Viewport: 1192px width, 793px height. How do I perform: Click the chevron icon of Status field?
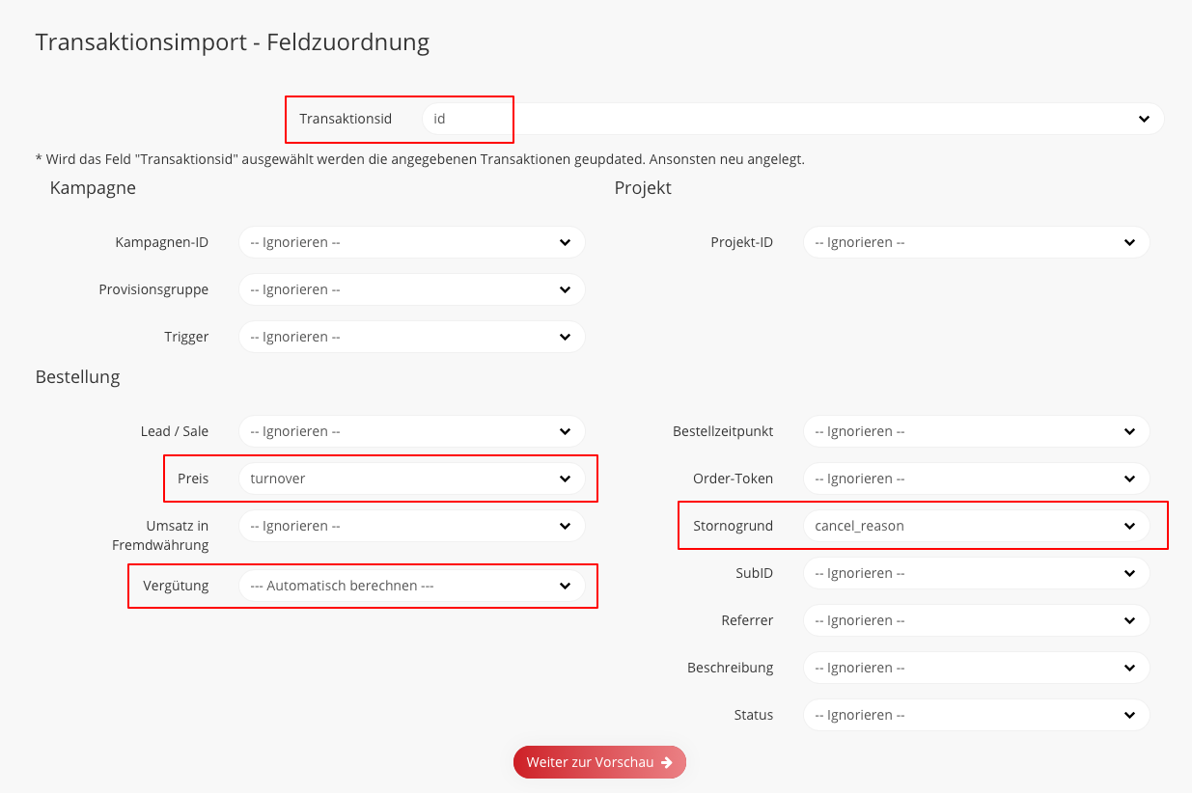(x=1129, y=715)
